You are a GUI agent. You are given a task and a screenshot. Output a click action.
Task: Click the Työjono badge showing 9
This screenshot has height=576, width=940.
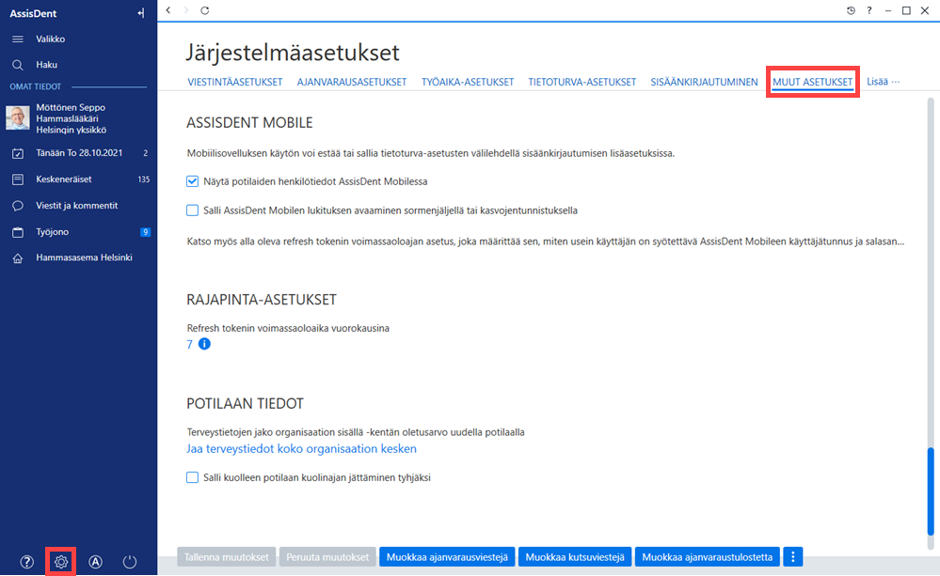coord(145,232)
